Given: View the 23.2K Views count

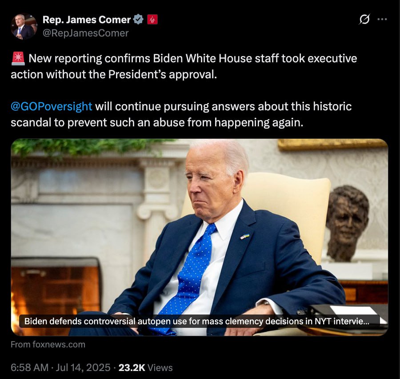Looking at the screenshot, I should pyautogui.click(x=145, y=367).
